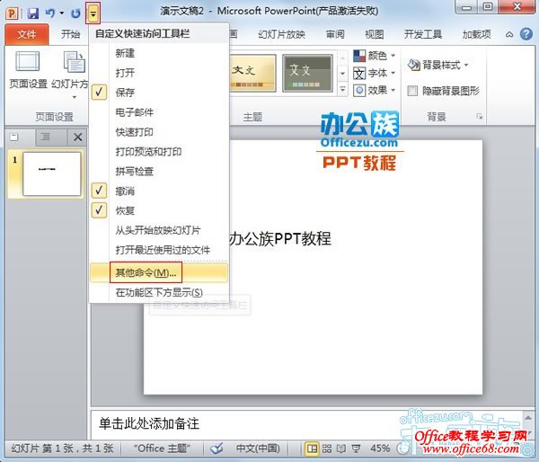Switch to the 幻灯片放映 ribbon tab

click(x=281, y=34)
